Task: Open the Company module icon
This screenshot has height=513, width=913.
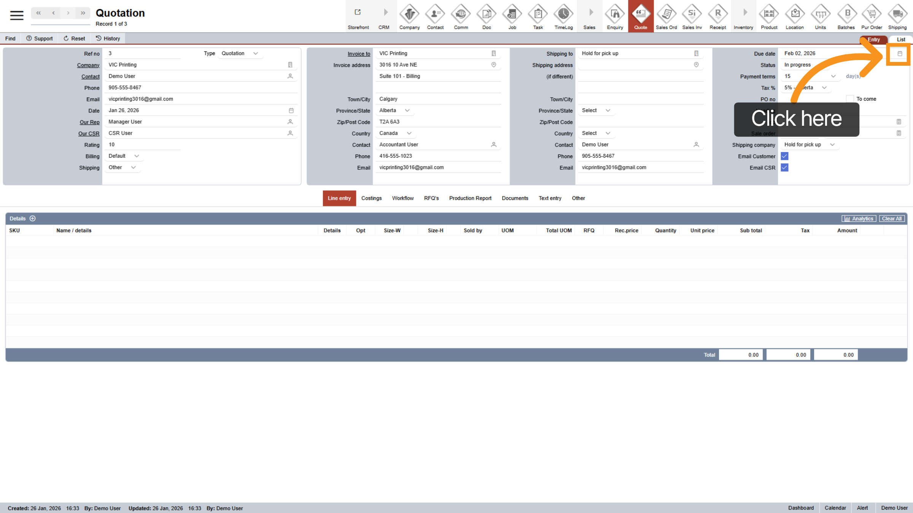Action: (x=409, y=14)
